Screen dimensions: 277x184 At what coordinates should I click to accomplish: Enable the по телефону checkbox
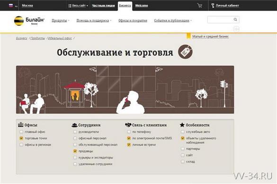coord(129,132)
